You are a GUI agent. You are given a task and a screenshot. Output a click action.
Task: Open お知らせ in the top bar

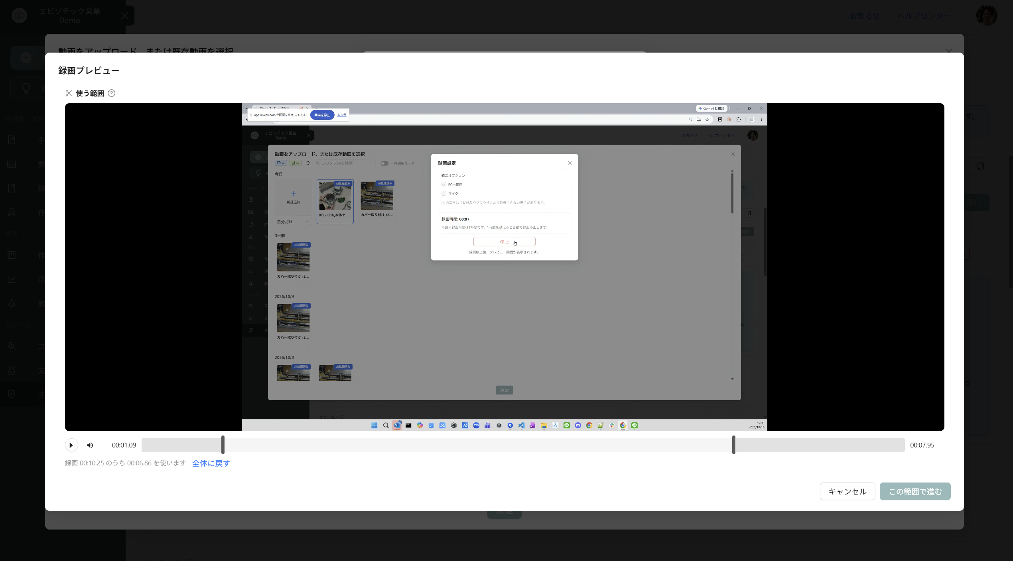click(x=865, y=16)
